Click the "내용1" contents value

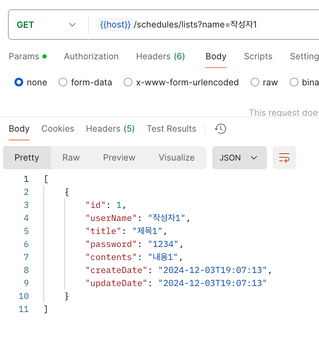click(163, 257)
